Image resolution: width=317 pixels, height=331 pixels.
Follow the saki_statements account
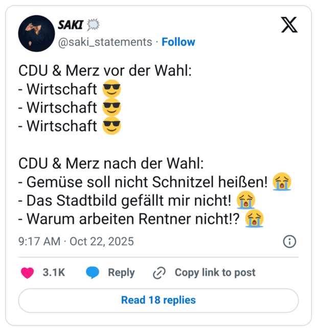178,42
